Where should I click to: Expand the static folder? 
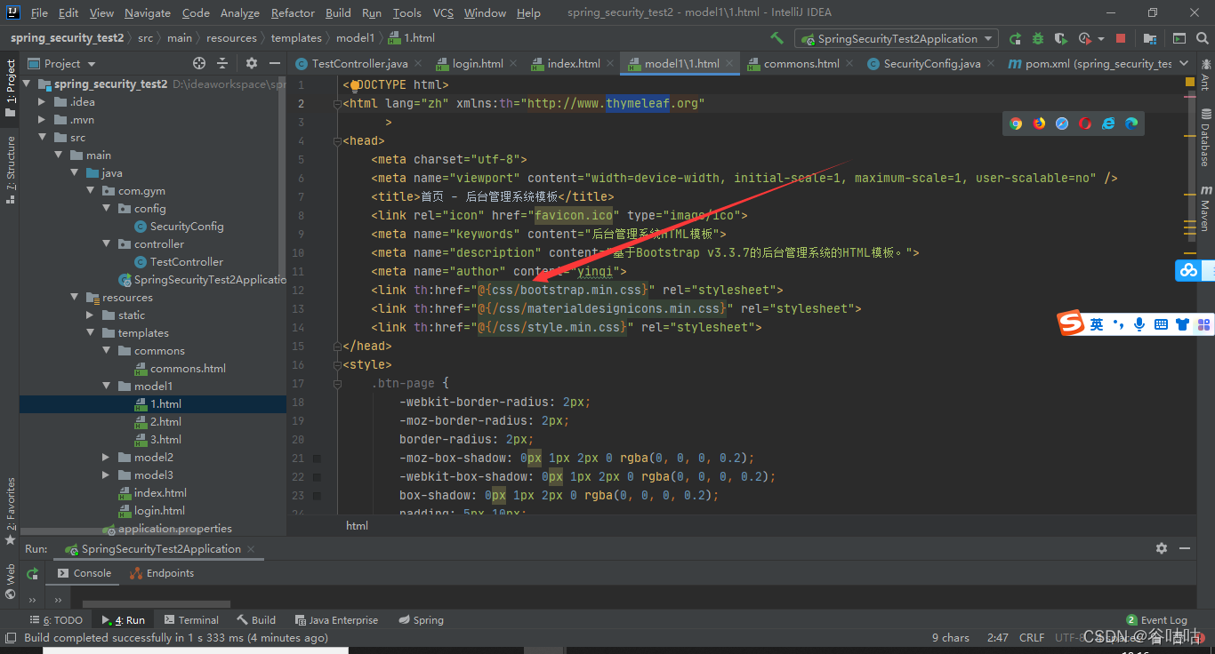click(90, 315)
